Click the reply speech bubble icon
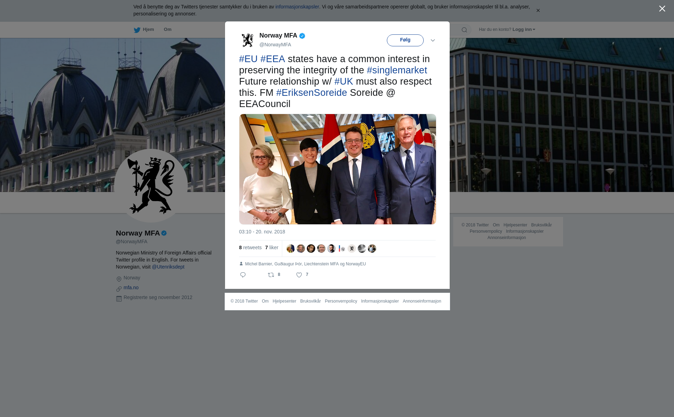The width and height of the screenshot is (674, 417). coord(243,275)
